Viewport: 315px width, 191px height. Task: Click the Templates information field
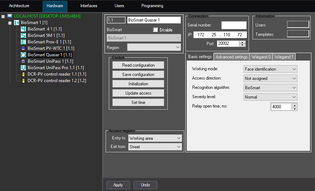pos(298,34)
